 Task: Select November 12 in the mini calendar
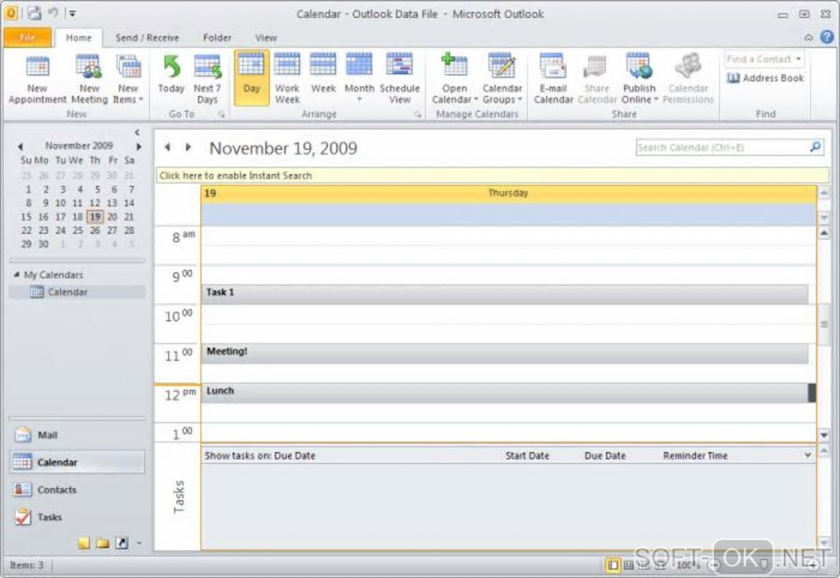pos(95,203)
